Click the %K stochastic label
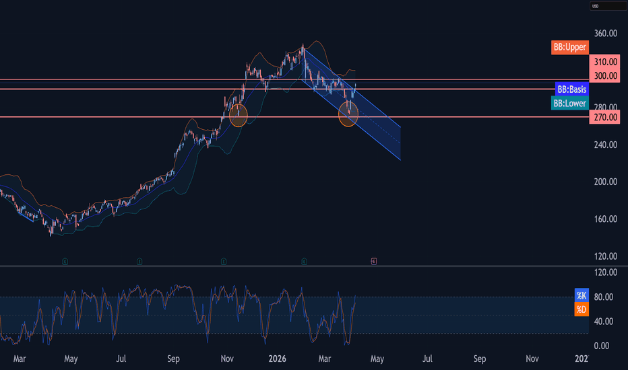Image resolution: width=628 pixels, height=370 pixels. (x=582, y=295)
